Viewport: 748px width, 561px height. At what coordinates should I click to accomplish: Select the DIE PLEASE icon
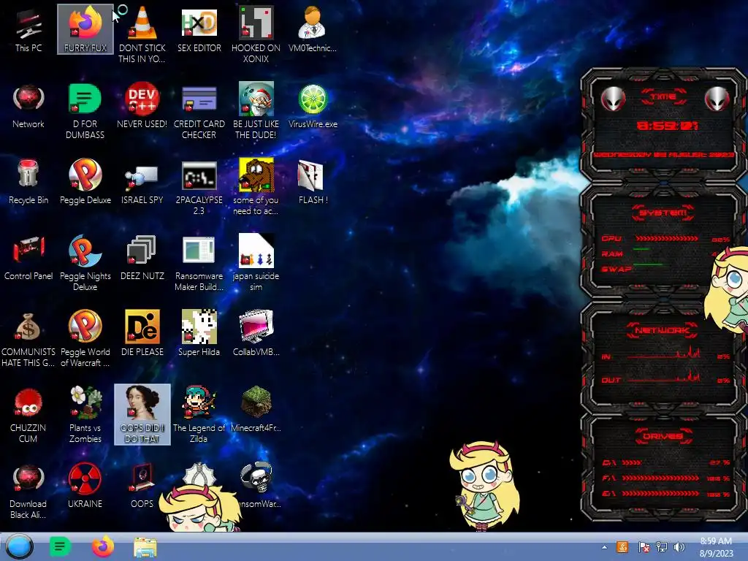click(142, 333)
